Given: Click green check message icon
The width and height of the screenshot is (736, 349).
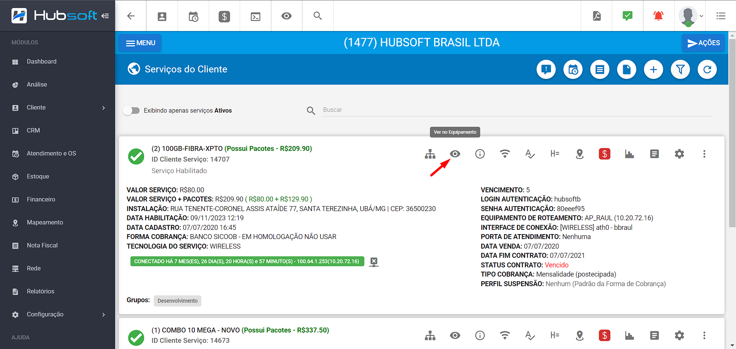Looking at the screenshot, I should (x=627, y=16).
